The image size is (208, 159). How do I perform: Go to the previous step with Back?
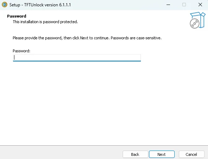coord(135,154)
